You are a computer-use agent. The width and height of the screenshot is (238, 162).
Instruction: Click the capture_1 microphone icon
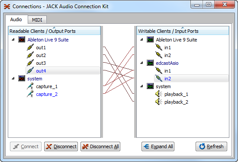pyautogui.click(x=30, y=86)
